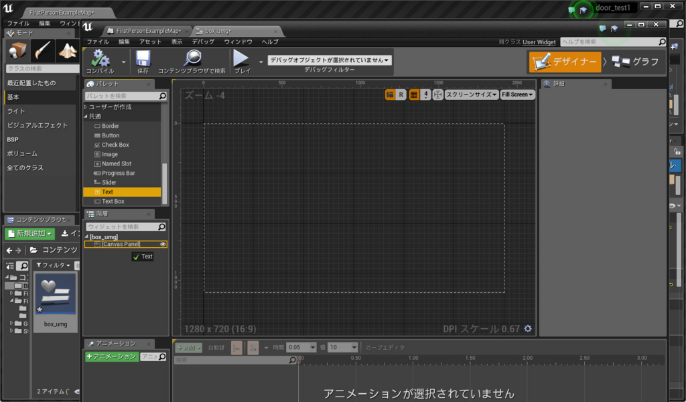The width and height of the screenshot is (686, 402).
Task: Click the Content Browser import icon
Action: point(65,234)
